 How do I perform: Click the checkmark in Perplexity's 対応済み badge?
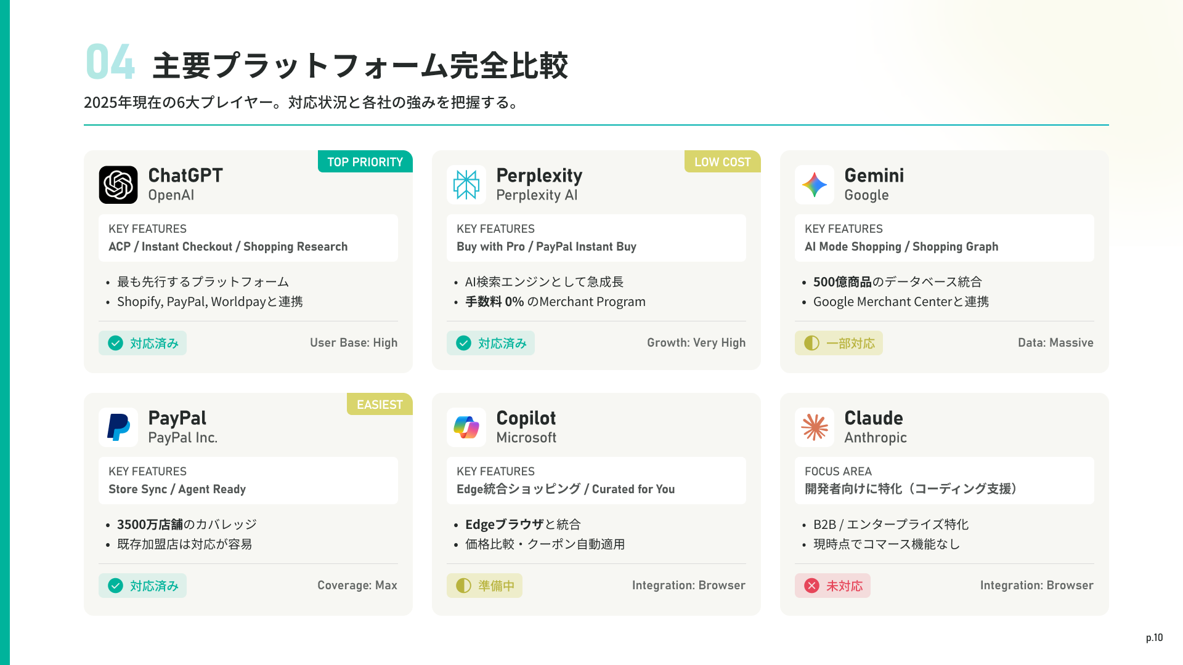(464, 343)
